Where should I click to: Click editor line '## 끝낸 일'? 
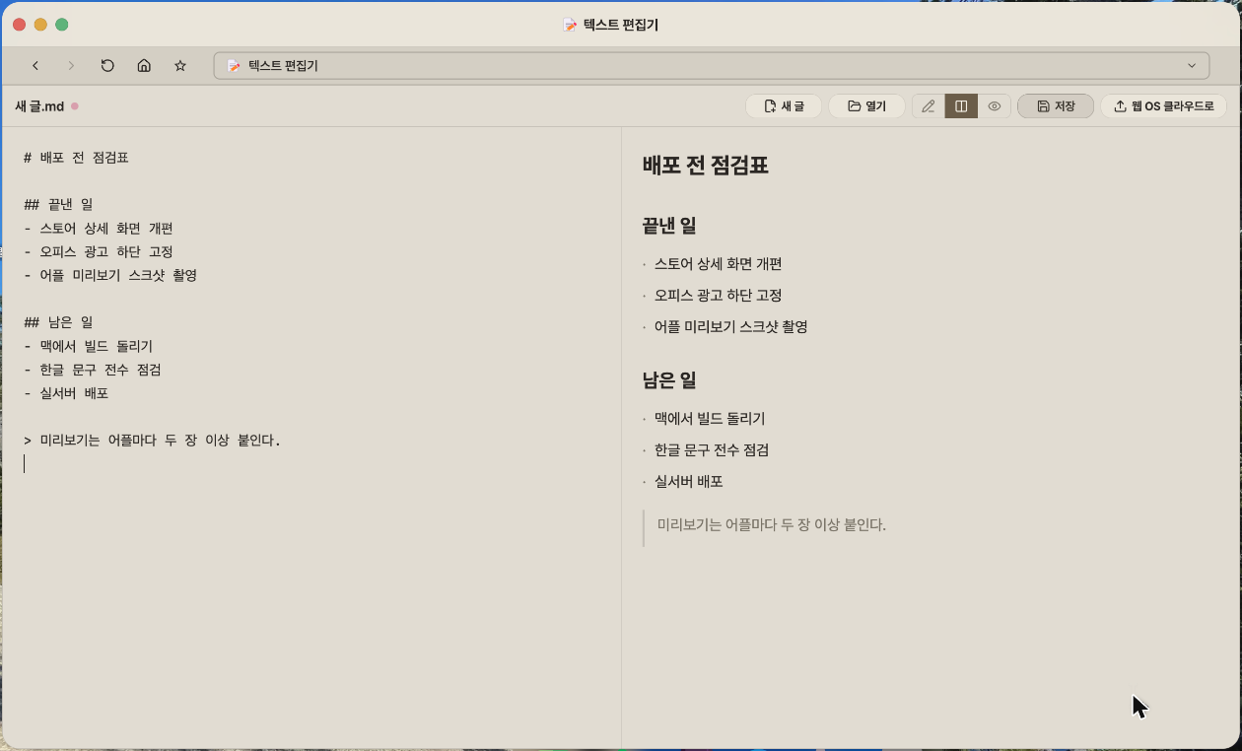coord(58,205)
